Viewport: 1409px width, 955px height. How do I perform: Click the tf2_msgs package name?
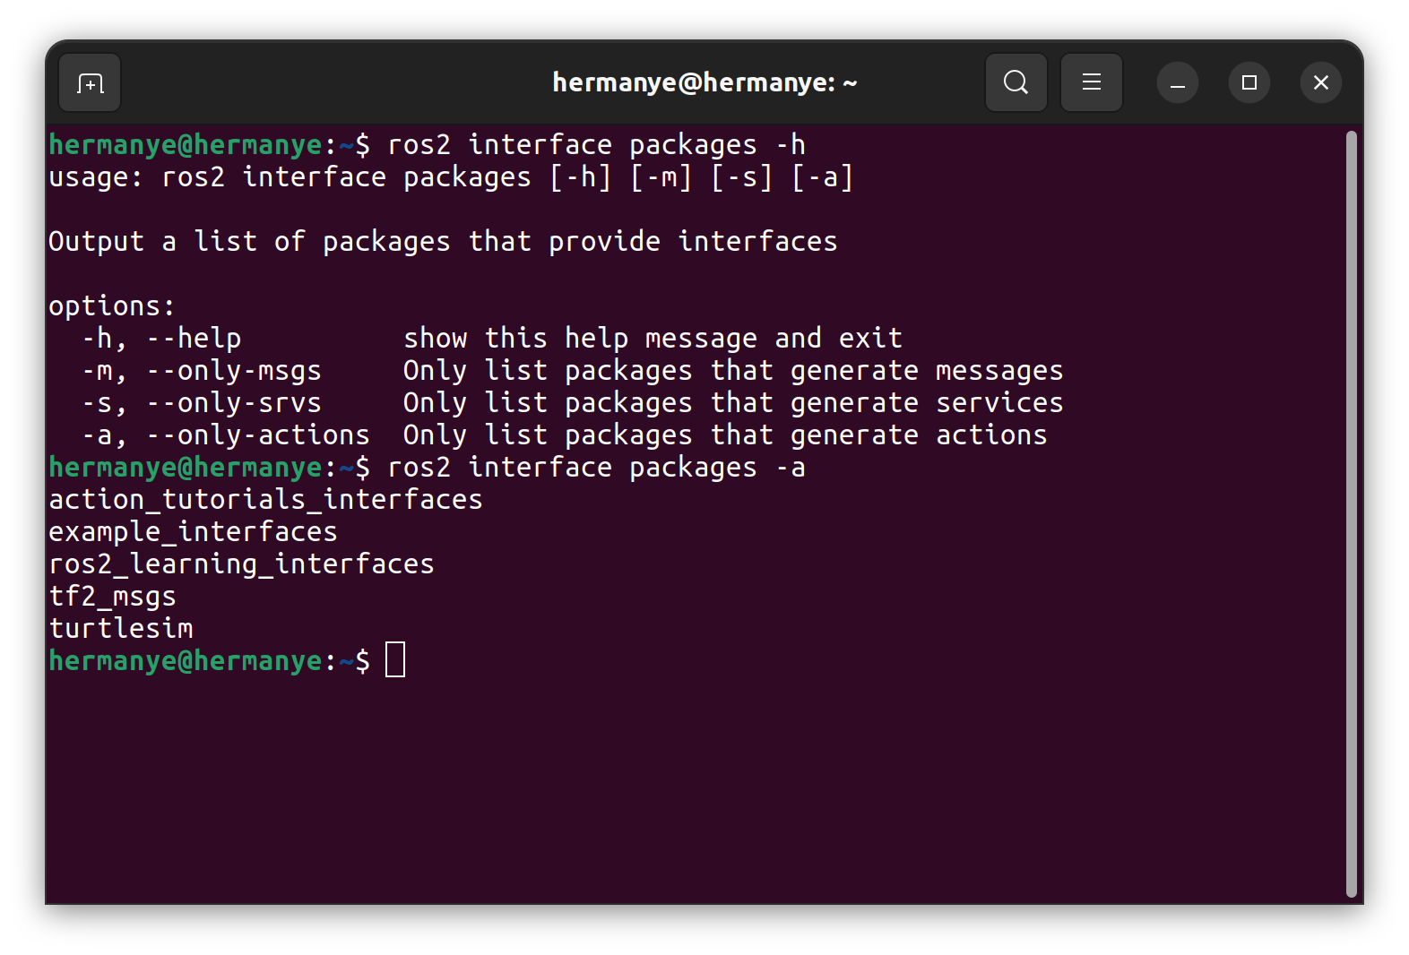pyautogui.click(x=113, y=597)
